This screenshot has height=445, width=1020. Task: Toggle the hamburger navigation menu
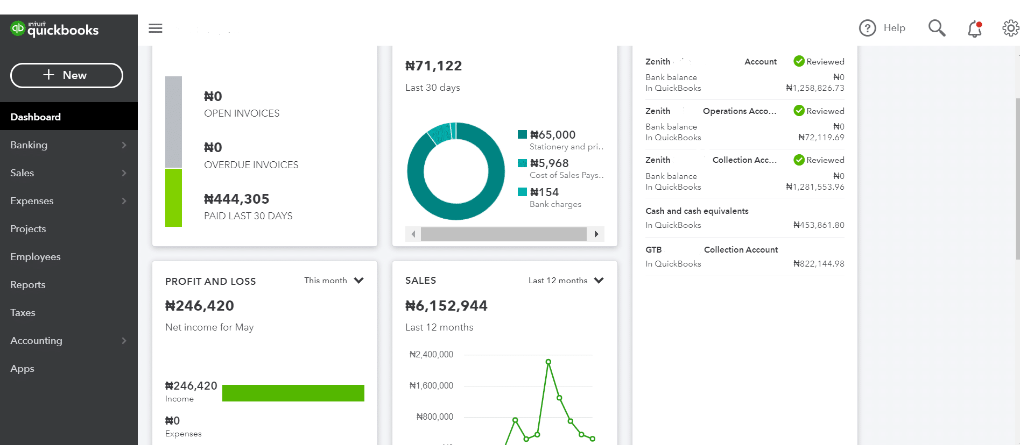coord(156,28)
